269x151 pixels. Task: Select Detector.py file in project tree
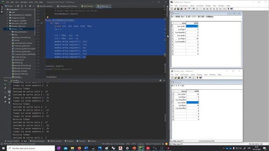18,62
